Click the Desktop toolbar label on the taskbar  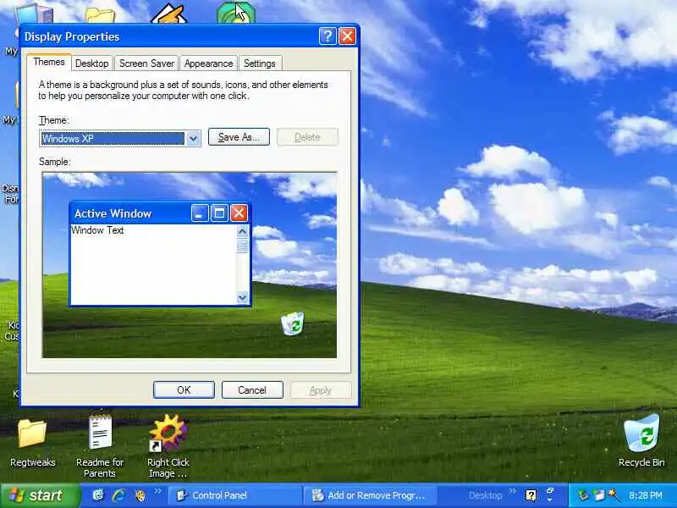pyautogui.click(x=485, y=495)
